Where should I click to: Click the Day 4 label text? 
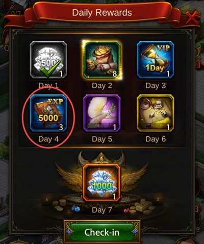(48, 139)
